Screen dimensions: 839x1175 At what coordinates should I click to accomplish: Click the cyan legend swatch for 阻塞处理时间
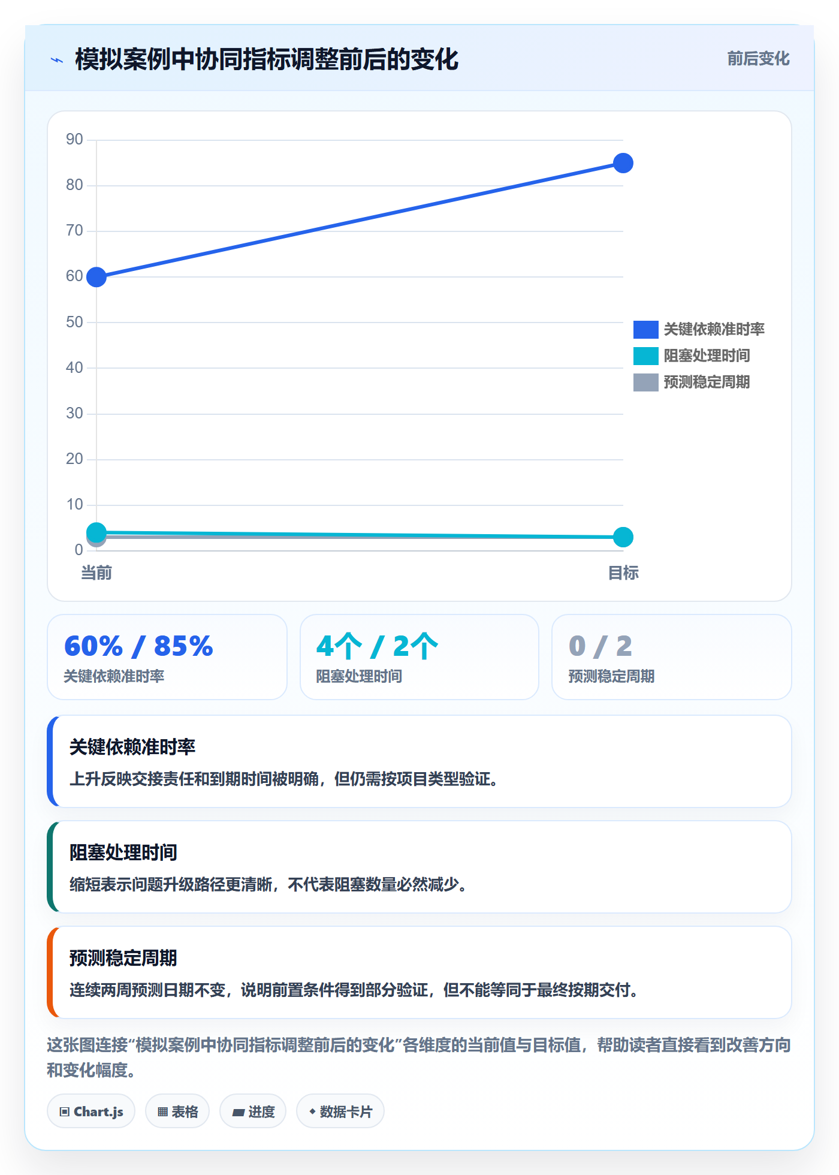click(x=646, y=356)
